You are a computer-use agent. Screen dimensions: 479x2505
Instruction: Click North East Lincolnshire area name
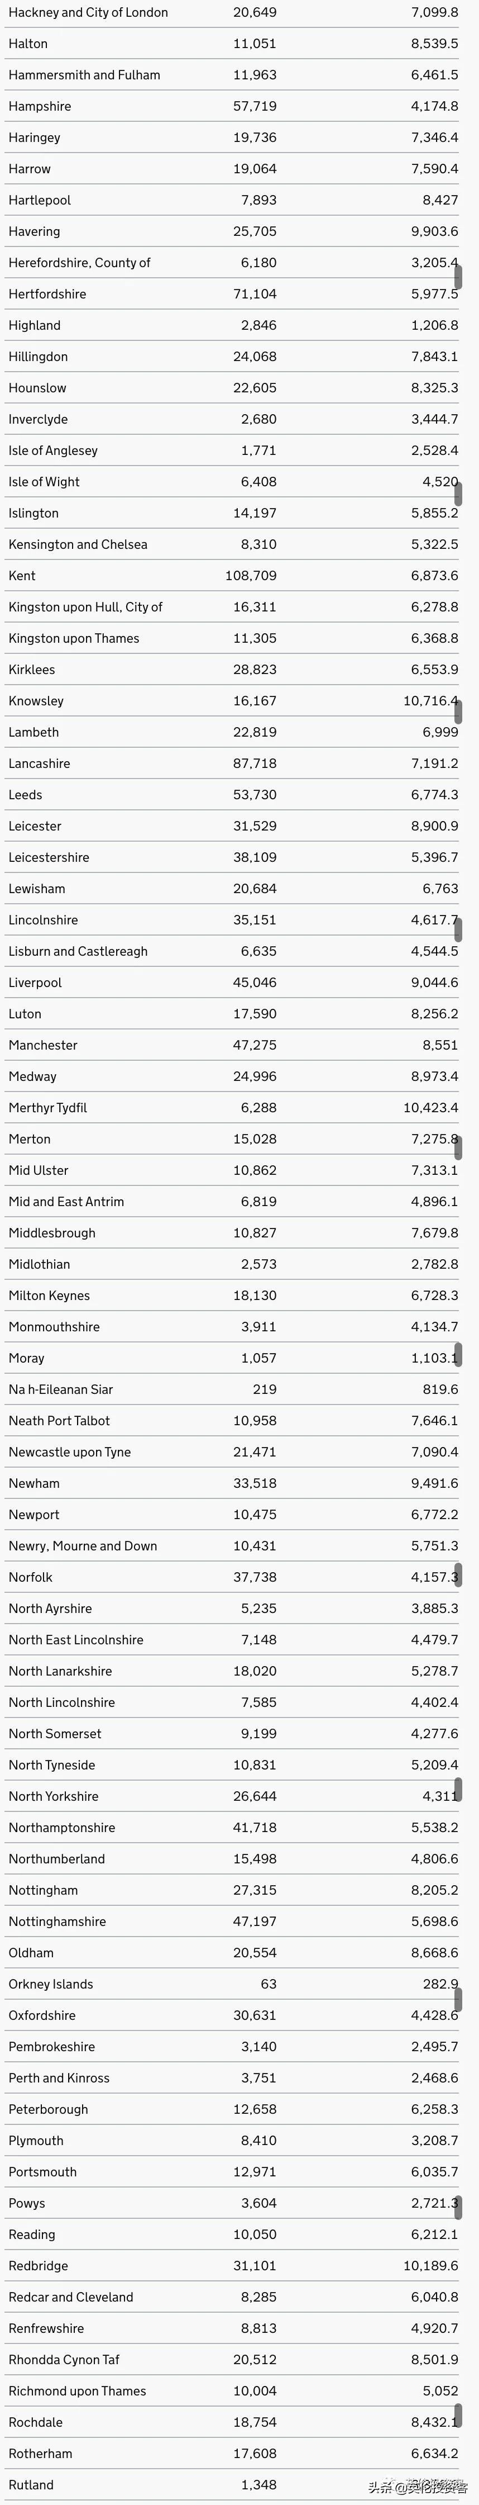76,1639
